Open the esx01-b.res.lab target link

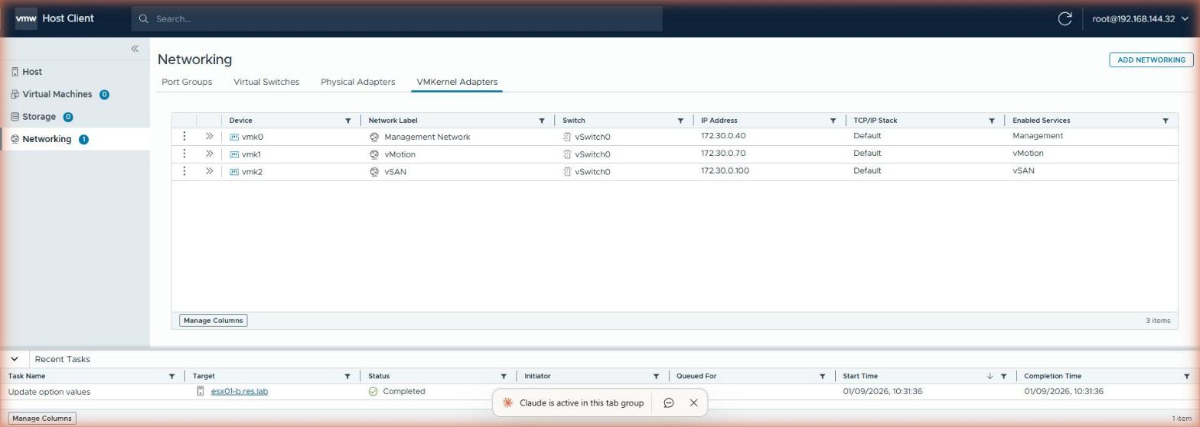click(x=240, y=392)
